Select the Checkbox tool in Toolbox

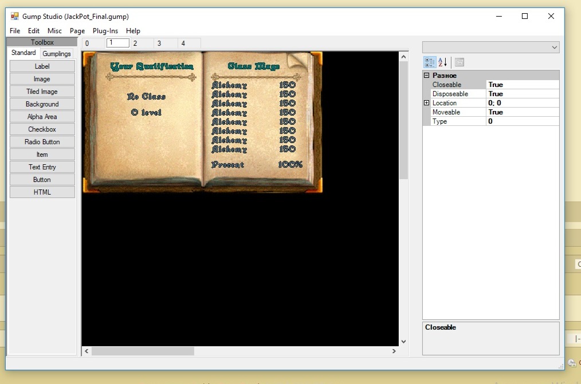click(x=42, y=129)
